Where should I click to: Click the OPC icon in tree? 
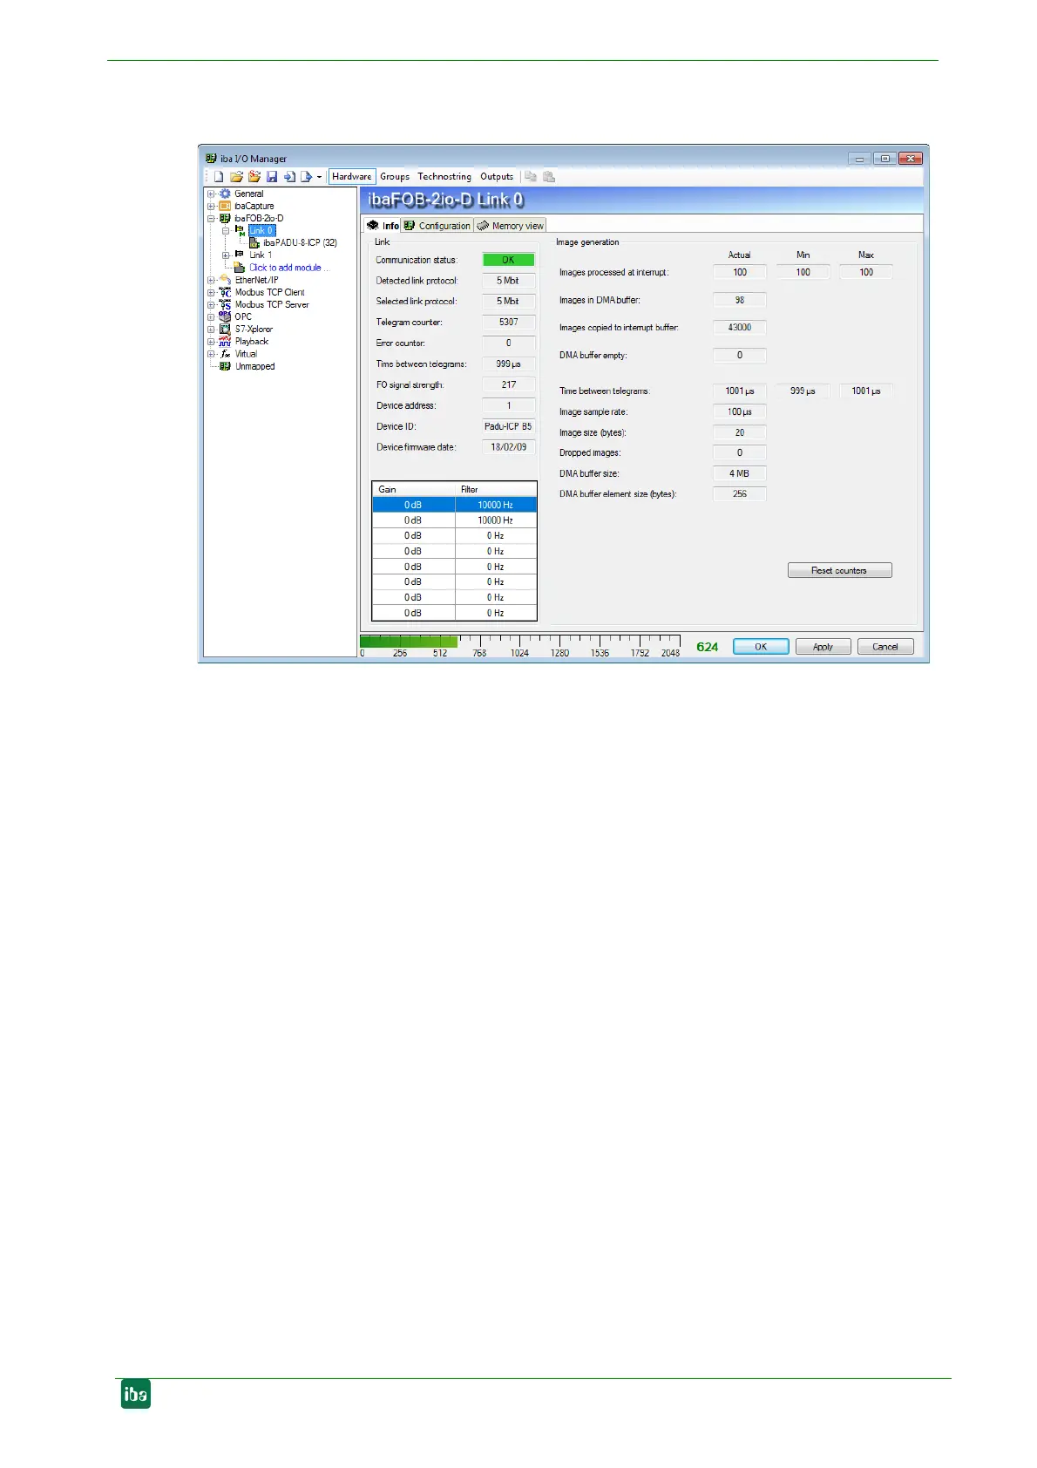(225, 316)
